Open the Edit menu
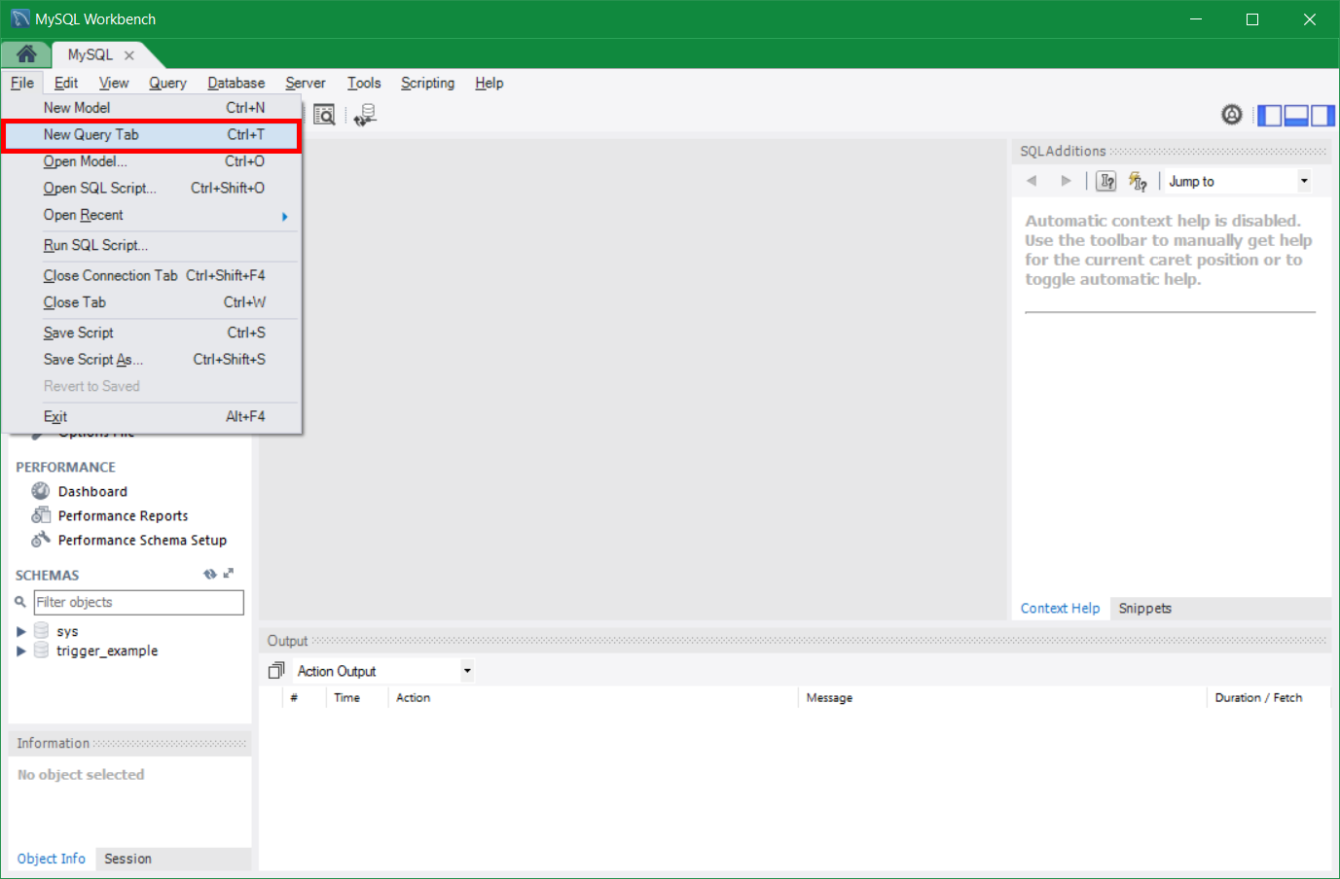The height and width of the screenshot is (879, 1340). pyautogui.click(x=66, y=83)
